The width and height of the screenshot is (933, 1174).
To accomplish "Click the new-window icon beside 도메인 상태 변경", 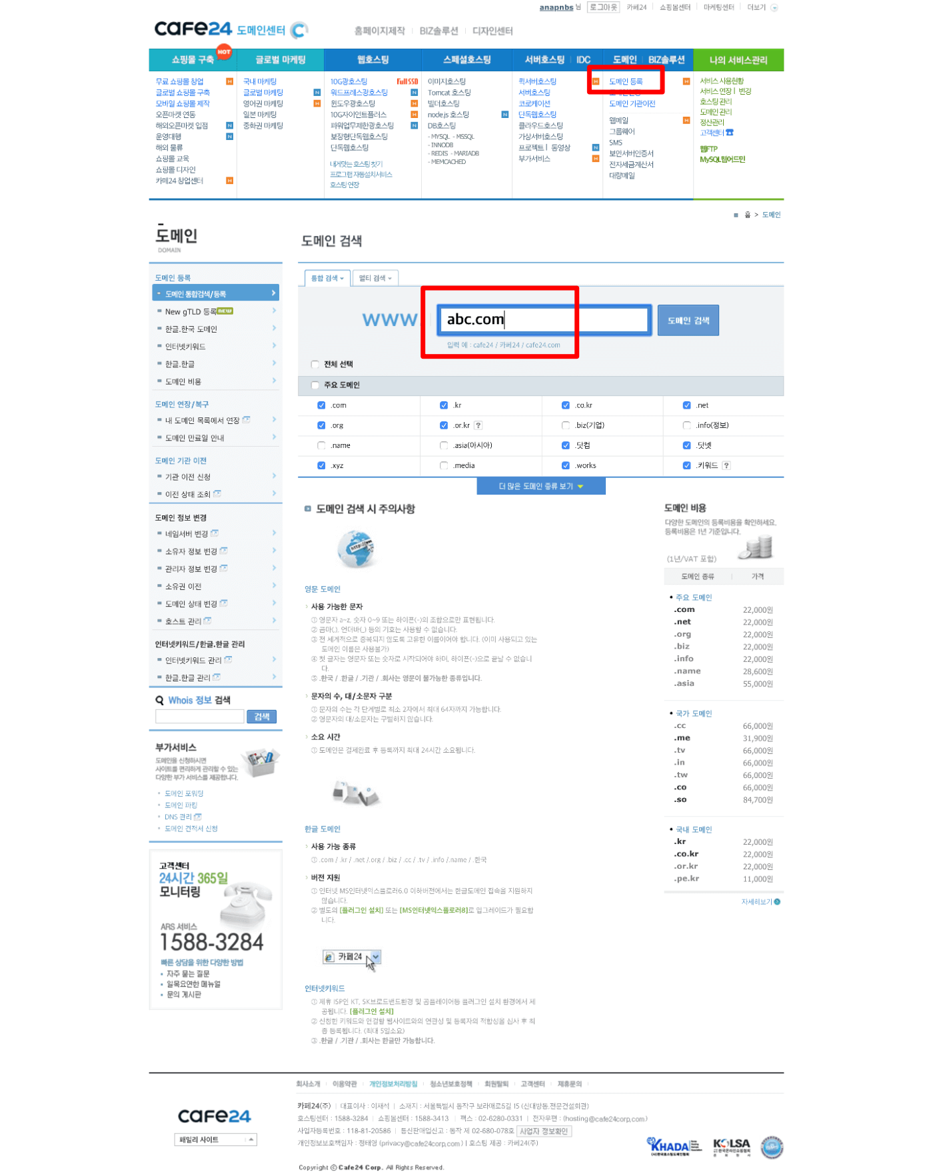I will (224, 603).
